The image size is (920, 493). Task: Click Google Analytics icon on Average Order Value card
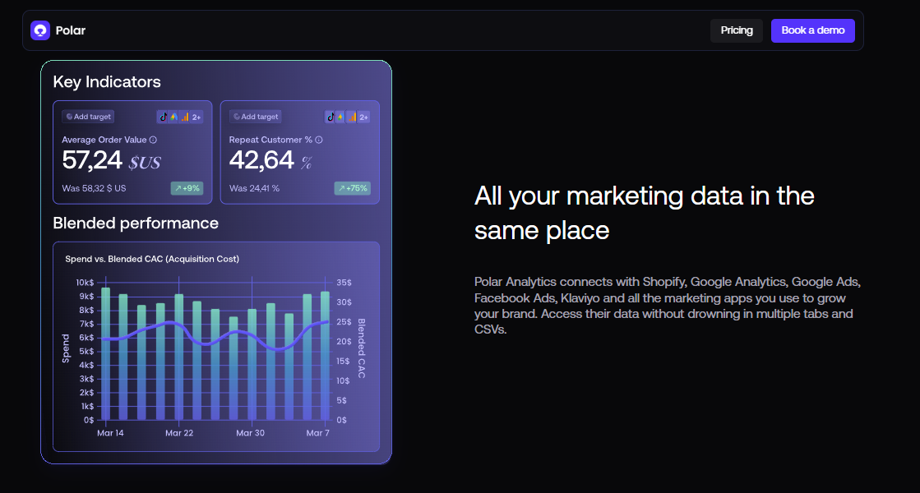pos(184,117)
